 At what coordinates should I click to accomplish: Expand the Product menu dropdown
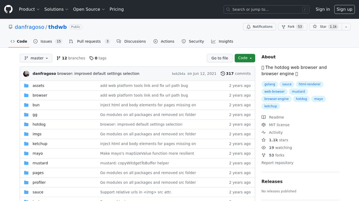pyautogui.click(x=29, y=9)
